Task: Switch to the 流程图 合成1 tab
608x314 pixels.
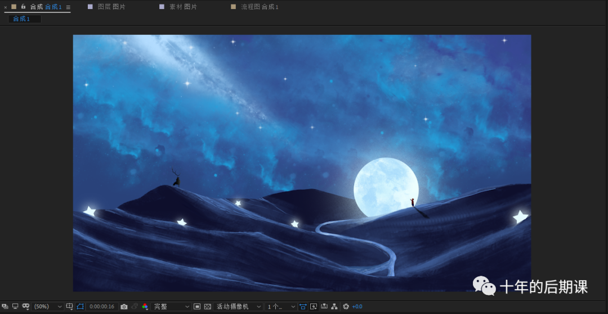Action: (x=259, y=7)
